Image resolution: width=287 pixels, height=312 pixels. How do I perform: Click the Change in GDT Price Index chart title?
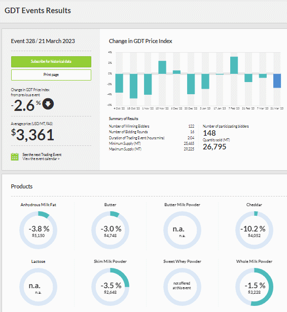click(140, 41)
